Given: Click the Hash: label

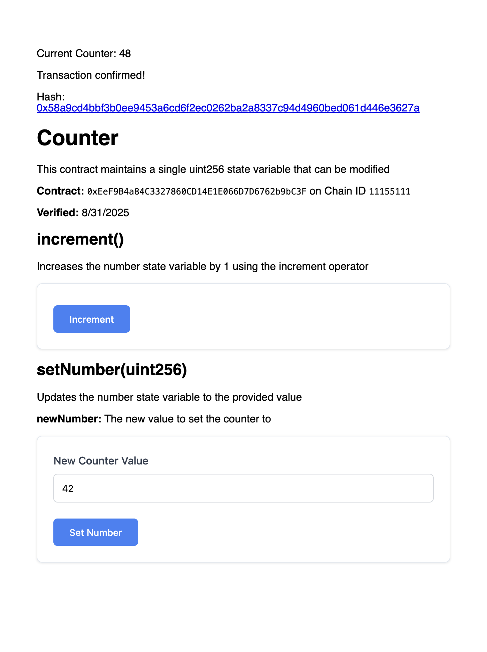Looking at the screenshot, I should click(51, 97).
